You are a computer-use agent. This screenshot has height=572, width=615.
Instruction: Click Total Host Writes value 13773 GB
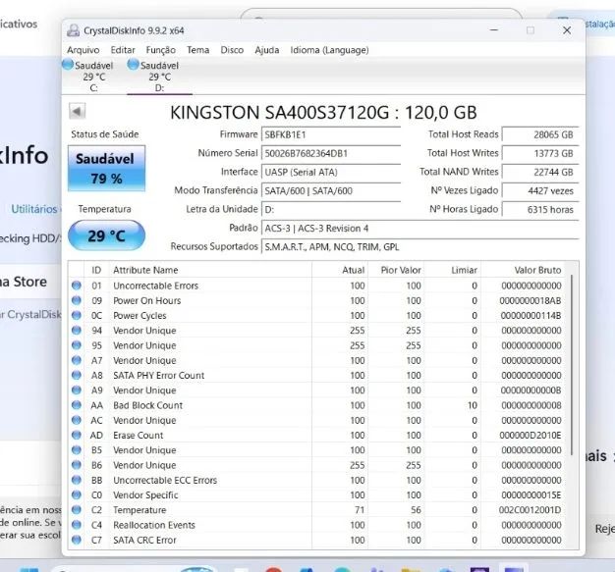coord(540,153)
